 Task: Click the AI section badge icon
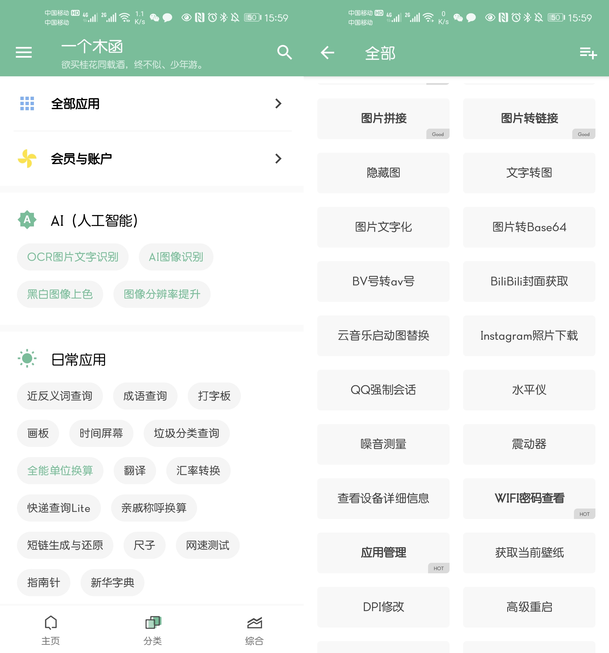pyautogui.click(x=27, y=220)
